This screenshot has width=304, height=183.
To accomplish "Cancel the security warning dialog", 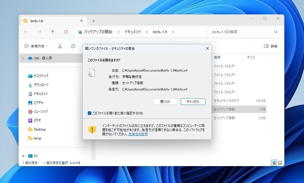I will pos(193,102).
